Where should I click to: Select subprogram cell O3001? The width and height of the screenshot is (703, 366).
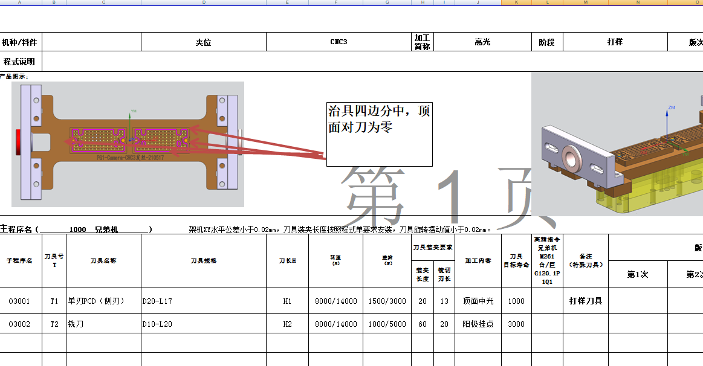pyautogui.click(x=20, y=300)
